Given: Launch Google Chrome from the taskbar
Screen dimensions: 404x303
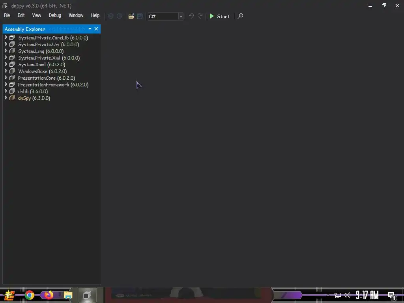Looking at the screenshot, I should click(x=30, y=295).
